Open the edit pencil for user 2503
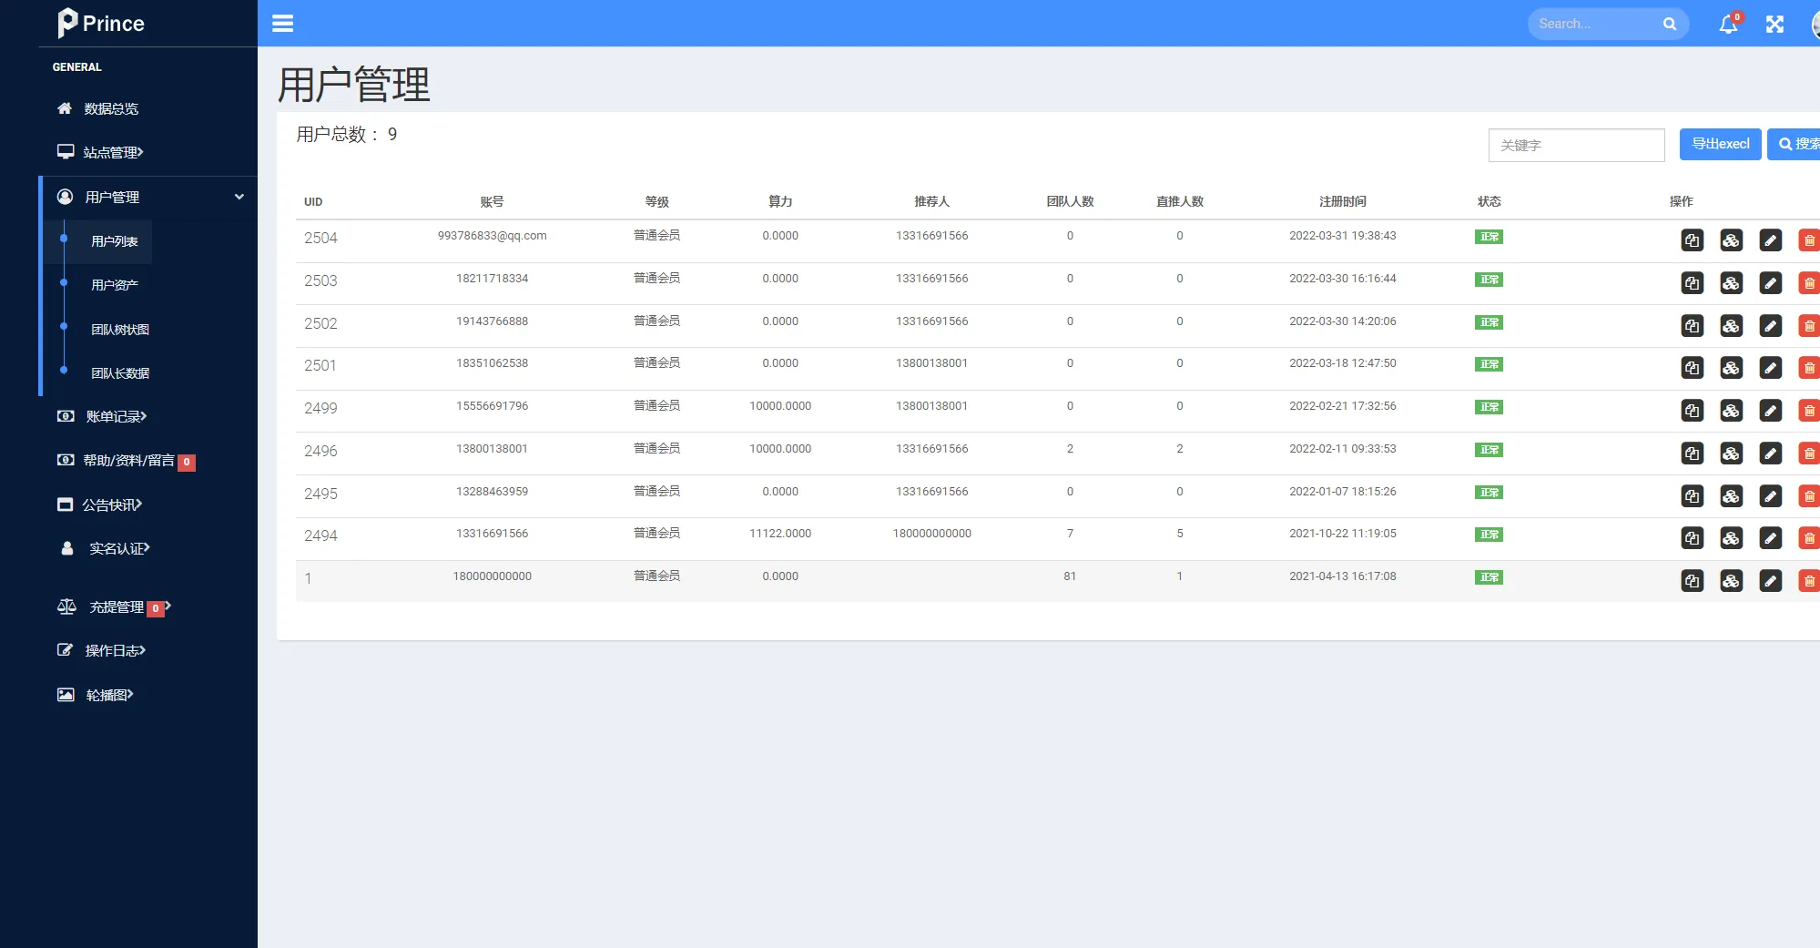This screenshot has height=948, width=1820. [1770, 282]
